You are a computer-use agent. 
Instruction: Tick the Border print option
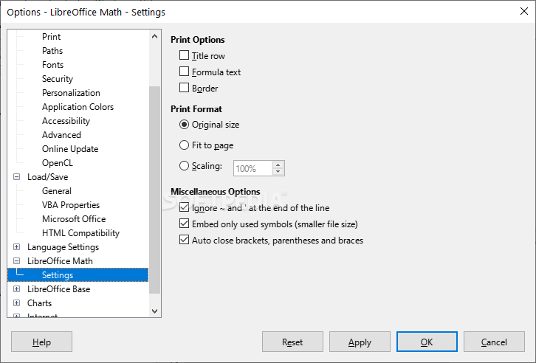(184, 88)
